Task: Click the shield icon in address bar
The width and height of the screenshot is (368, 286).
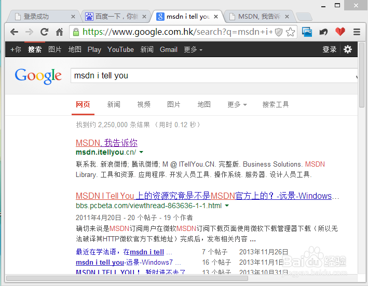Action: pos(279,32)
